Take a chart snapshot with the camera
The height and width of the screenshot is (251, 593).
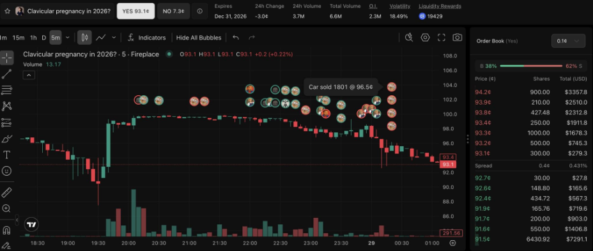[458, 38]
